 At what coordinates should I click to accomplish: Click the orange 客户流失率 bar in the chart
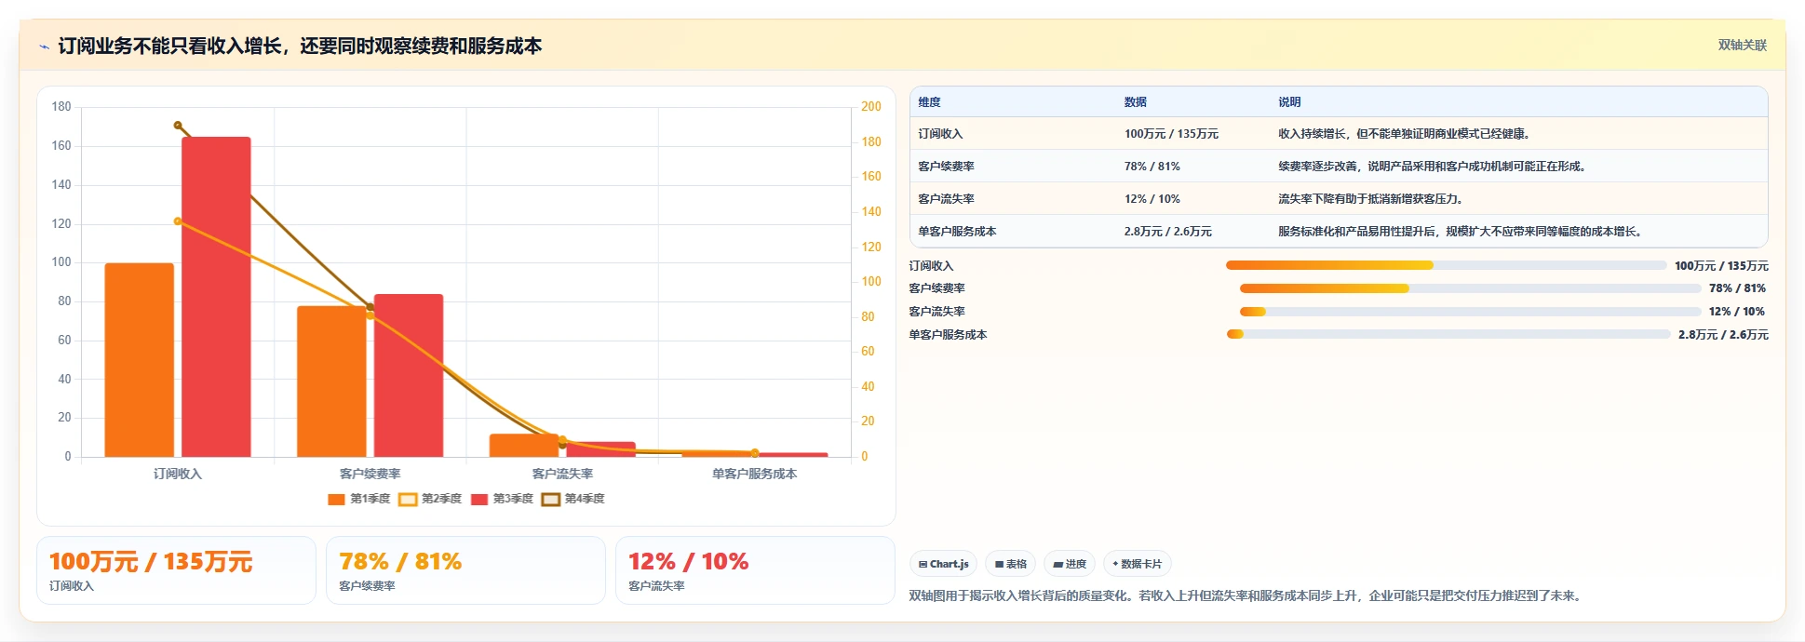(x=524, y=446)
